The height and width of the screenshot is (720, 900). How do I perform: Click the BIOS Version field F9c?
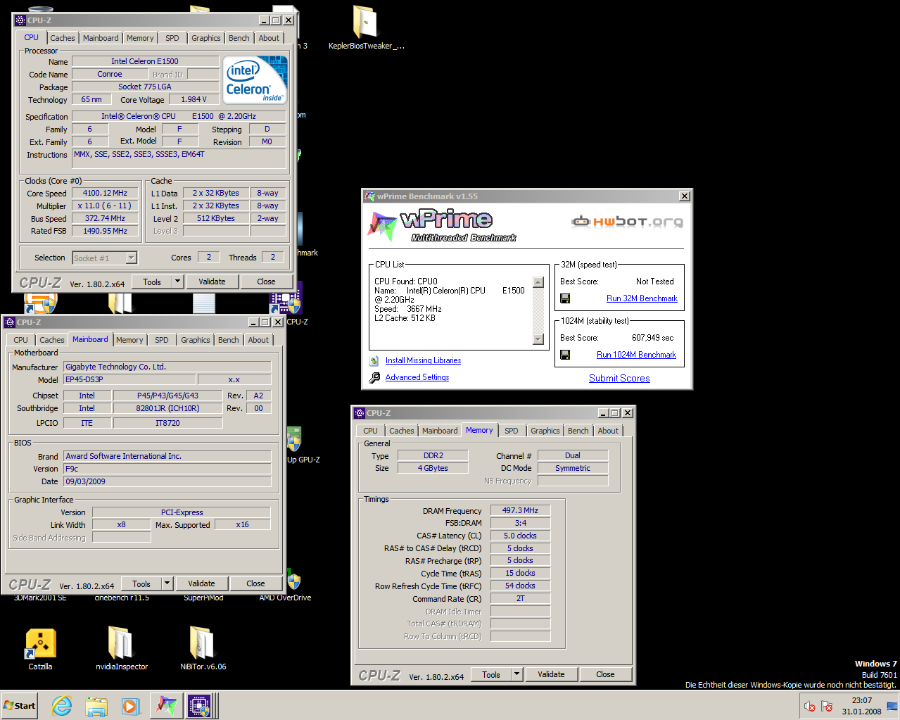(x=167, y=469)
